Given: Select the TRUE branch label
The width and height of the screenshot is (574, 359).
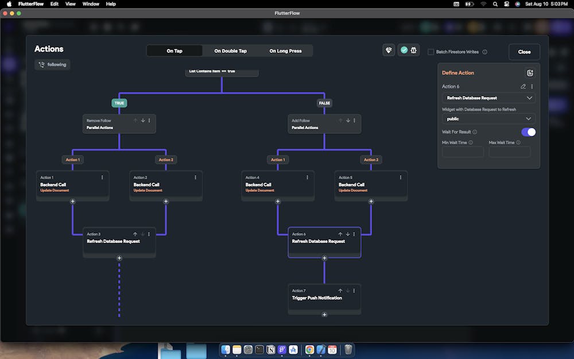Looking at the screenshot, I should tap(119, 103).
